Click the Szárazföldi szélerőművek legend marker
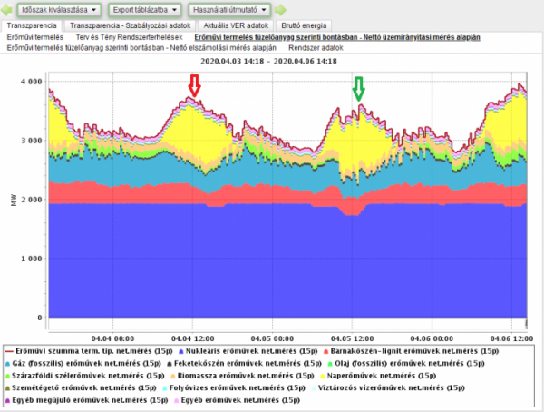 coord(8,374)
